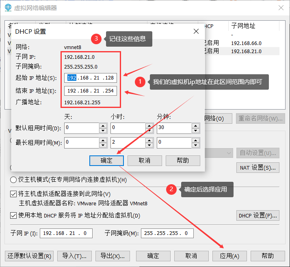This screenshot has height=267, width=290.
Task: Click default lease days field
Action: pyautogui.click(x=82, y=128)
